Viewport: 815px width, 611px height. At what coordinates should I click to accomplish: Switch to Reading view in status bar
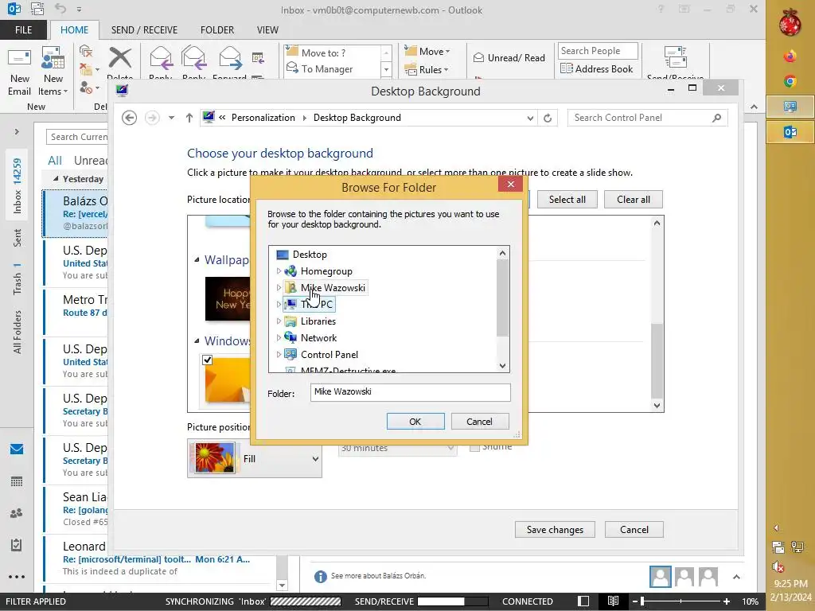[614, 601]
